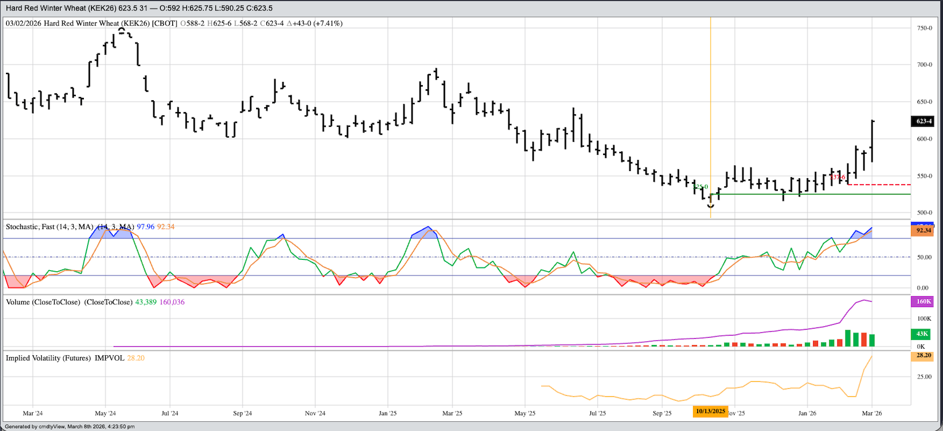Viewport: 943px width, 431px height.
Task: Click the green 525.0 horizontal support line
Action: (812, 194)
